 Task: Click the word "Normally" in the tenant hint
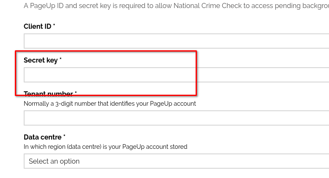click(x=37, y=104)
